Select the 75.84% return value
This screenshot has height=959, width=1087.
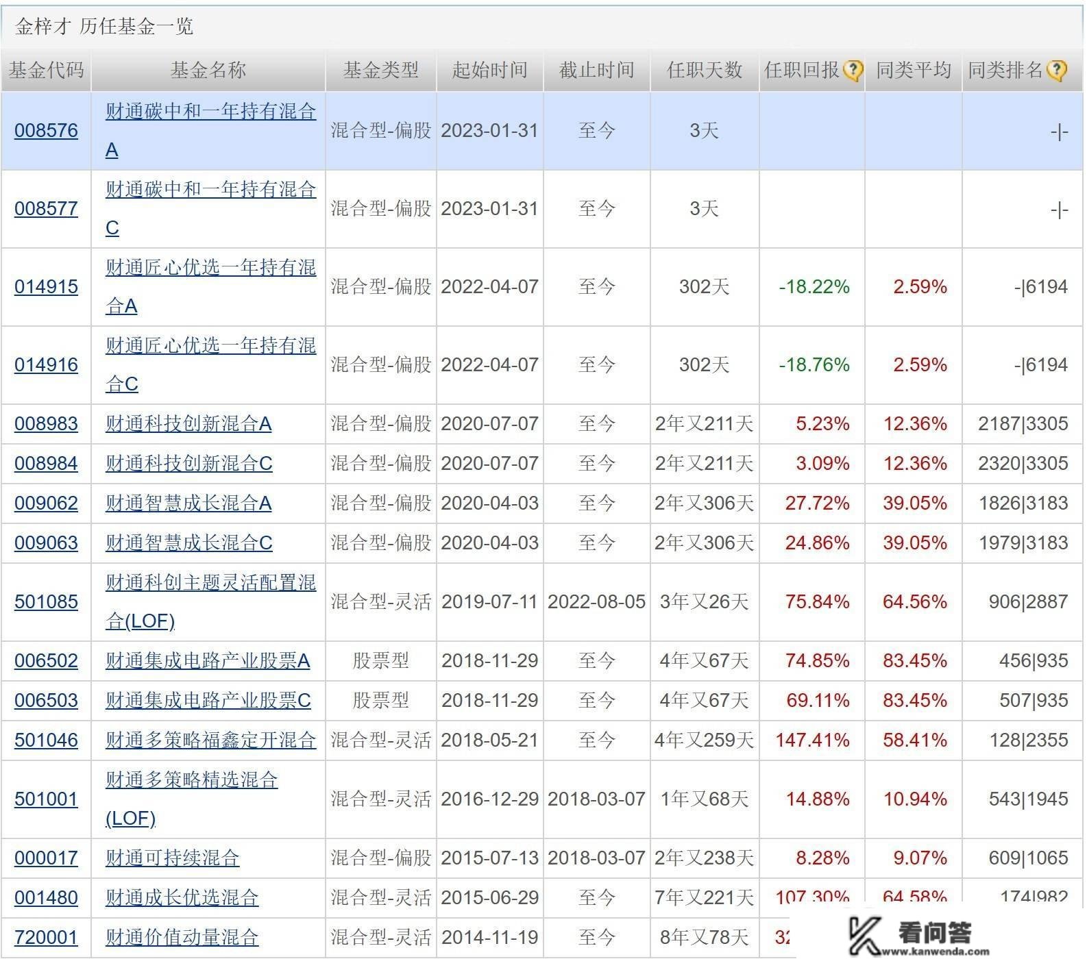[818, 601]
